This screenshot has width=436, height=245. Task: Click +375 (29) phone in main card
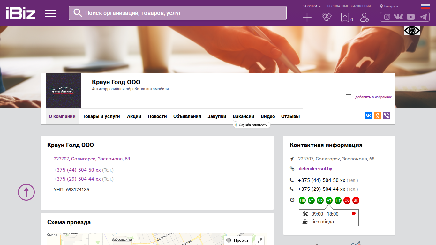[x=77, y=179]
